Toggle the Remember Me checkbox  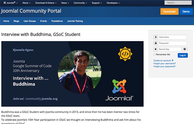(x=154, y=55)
